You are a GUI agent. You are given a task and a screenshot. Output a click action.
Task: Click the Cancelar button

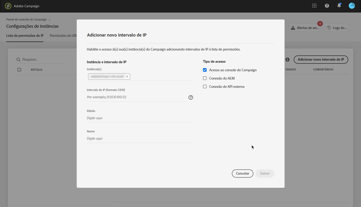tap(242, 174)
